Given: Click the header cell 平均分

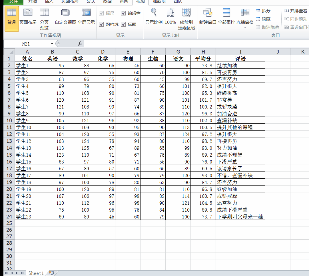Looking at the screenshot, I should (x=203, y=59).
